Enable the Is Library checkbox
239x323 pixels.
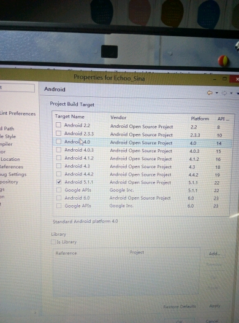53,242
